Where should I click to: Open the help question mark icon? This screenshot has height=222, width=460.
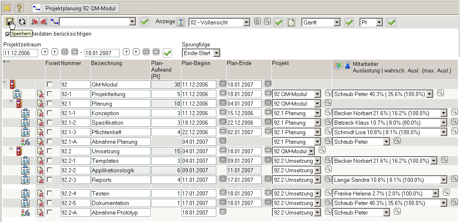19,8
